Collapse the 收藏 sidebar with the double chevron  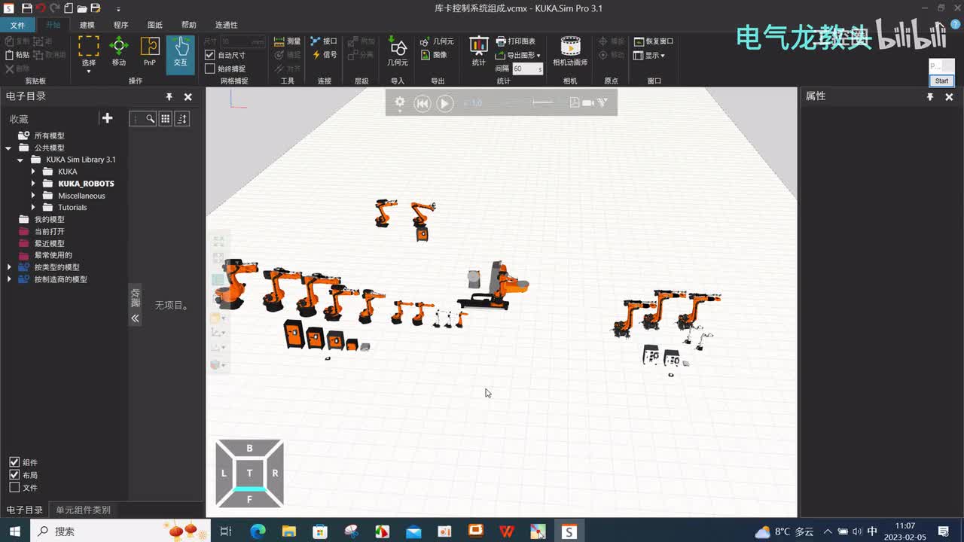pyautogui.click(x=135, y=318)
